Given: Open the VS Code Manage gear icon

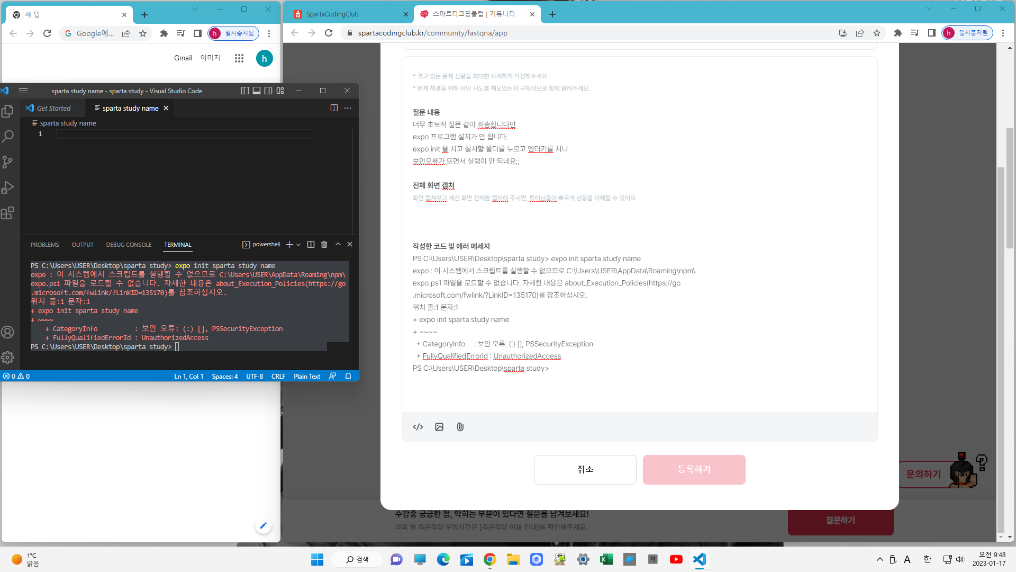Looking at the screenshot, I should point(7,358).
